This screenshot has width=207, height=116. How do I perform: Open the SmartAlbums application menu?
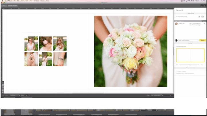(8, 1)
